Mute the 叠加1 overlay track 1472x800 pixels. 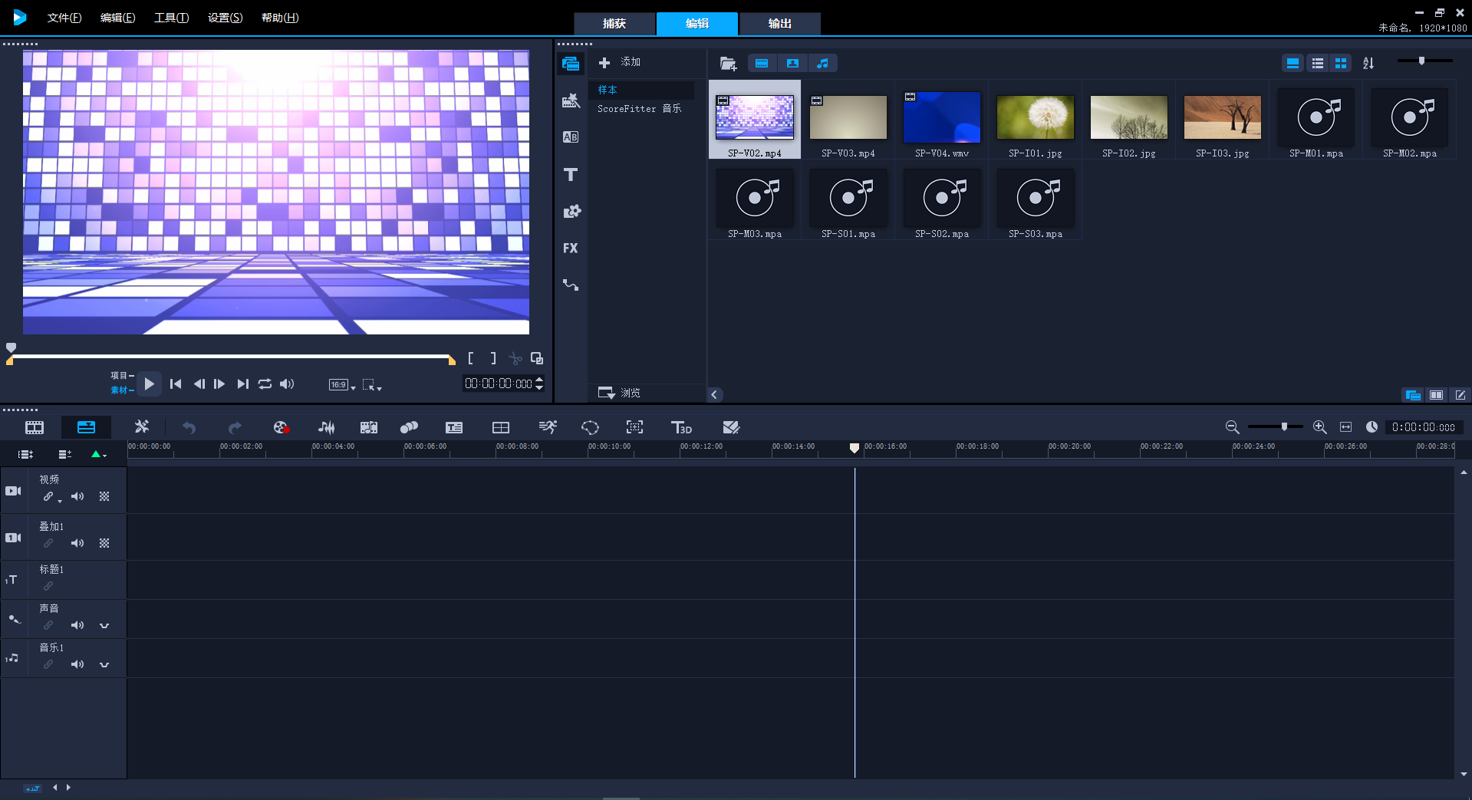77,543
